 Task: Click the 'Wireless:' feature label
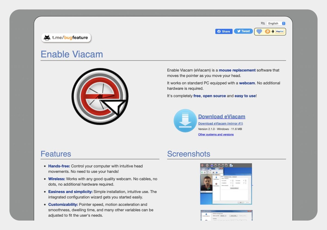coord(57,179)
